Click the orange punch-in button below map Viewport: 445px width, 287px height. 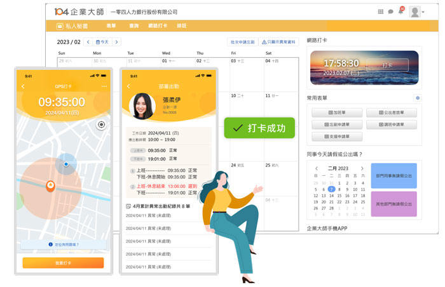(x=63, y=263)
